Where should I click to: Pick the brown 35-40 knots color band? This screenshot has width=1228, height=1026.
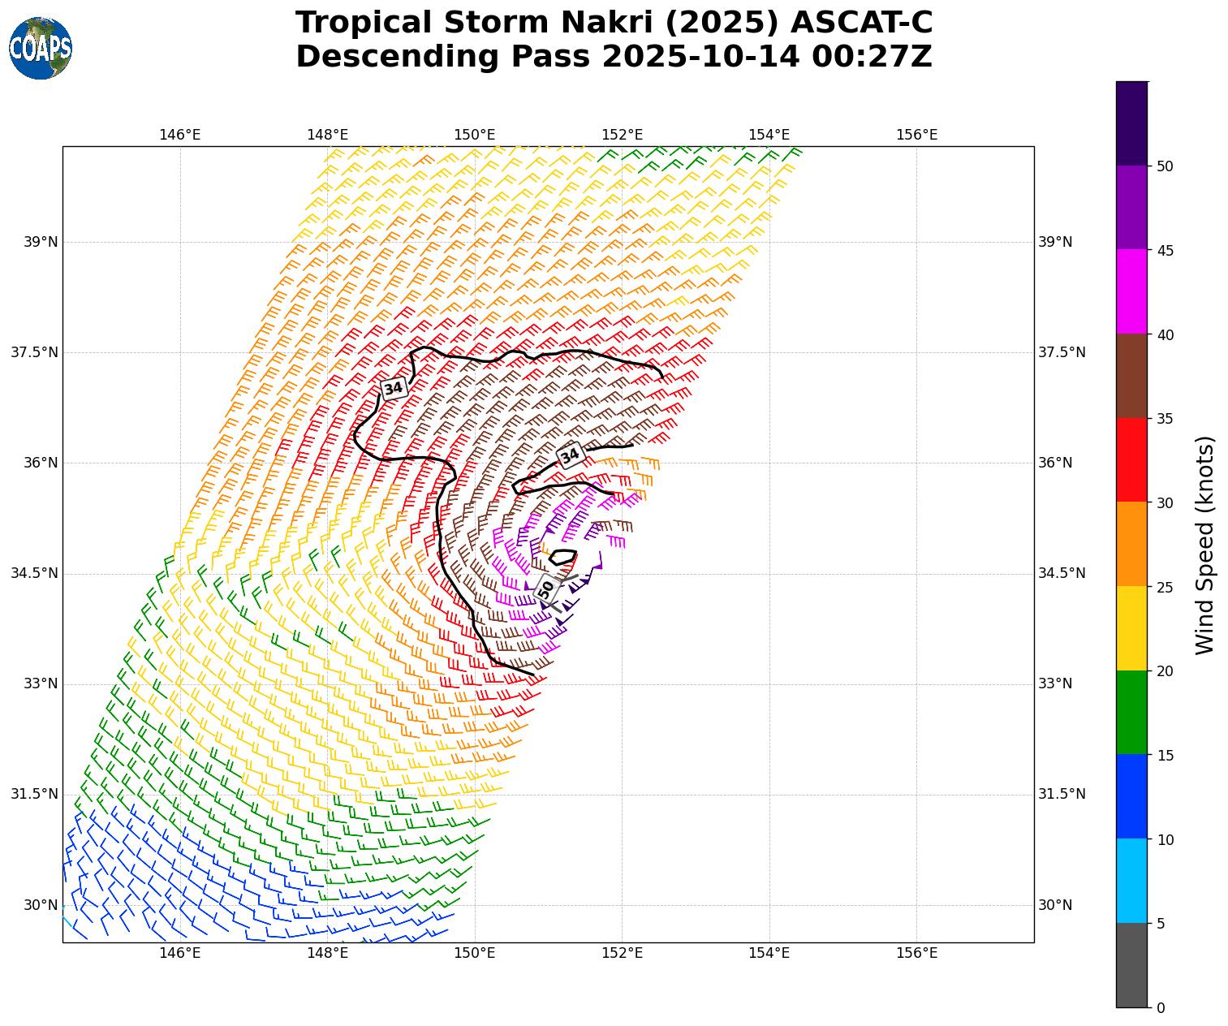(1131, 376)
